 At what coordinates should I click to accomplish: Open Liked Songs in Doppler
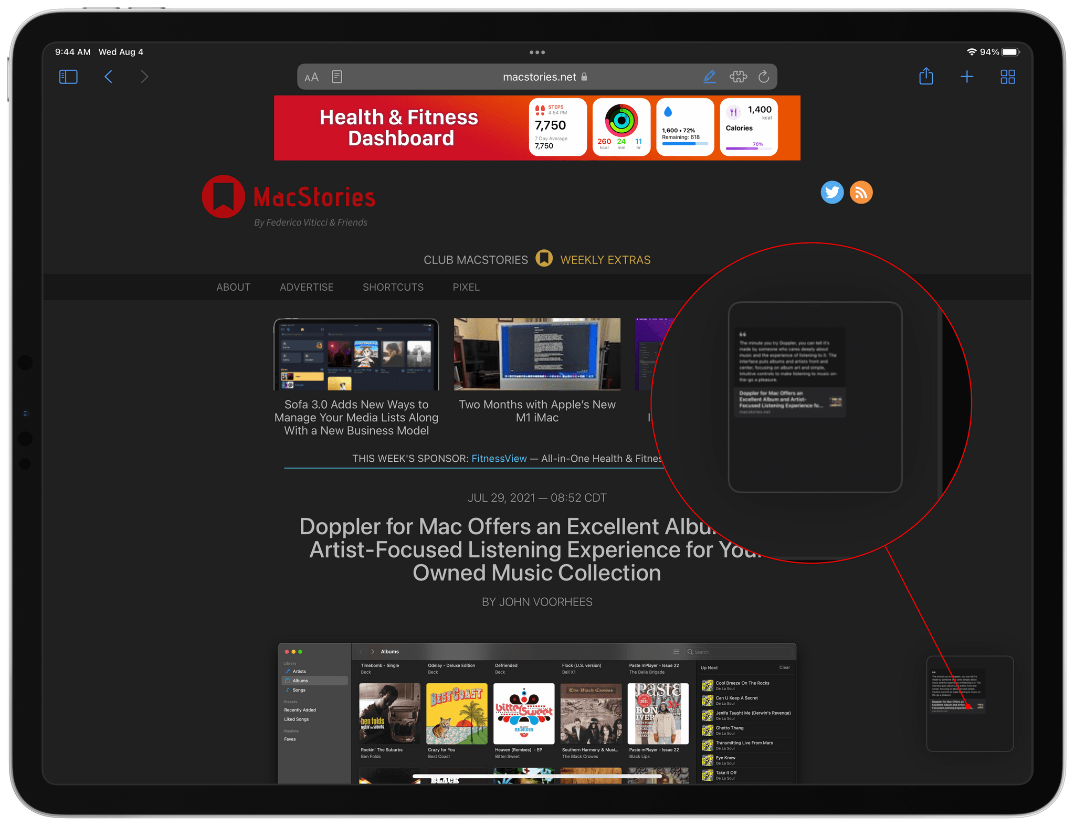[x=297, y=720]
